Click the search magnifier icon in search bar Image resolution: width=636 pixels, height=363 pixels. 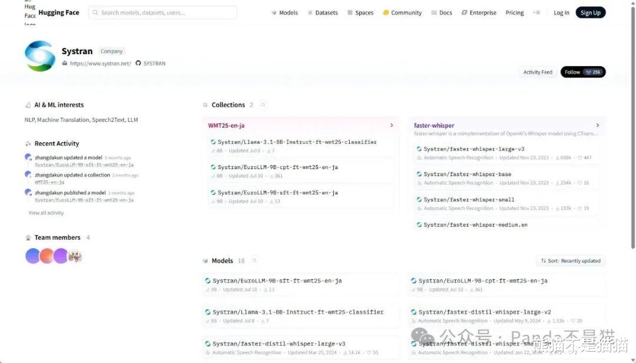pos(95,12)
